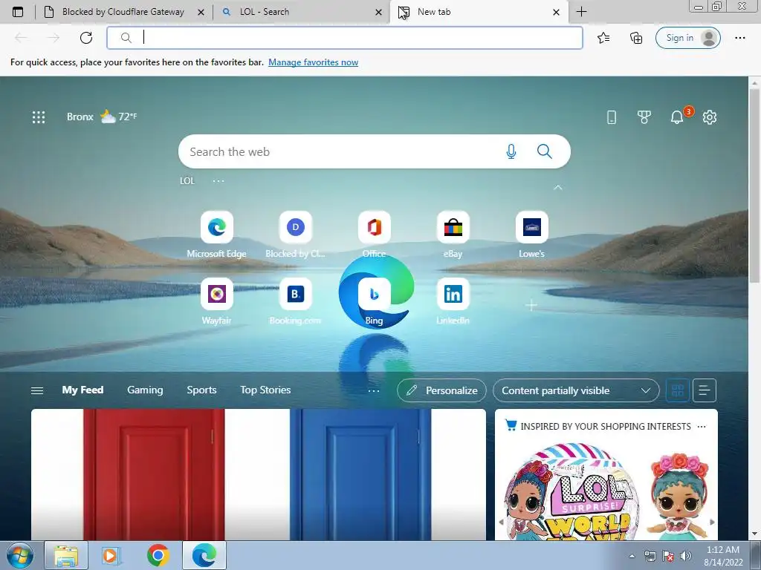The height and width of the screenshot is (570, 761).
Task: Open notifications bell with 3 badge
Action: tap(677, 117)
